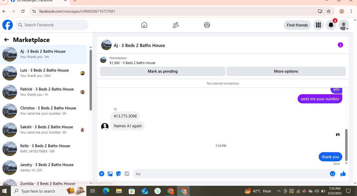Open more actions plus icon in composer
Image resolution: width=357 pixels, height=196 pixels.
[102, 174]
